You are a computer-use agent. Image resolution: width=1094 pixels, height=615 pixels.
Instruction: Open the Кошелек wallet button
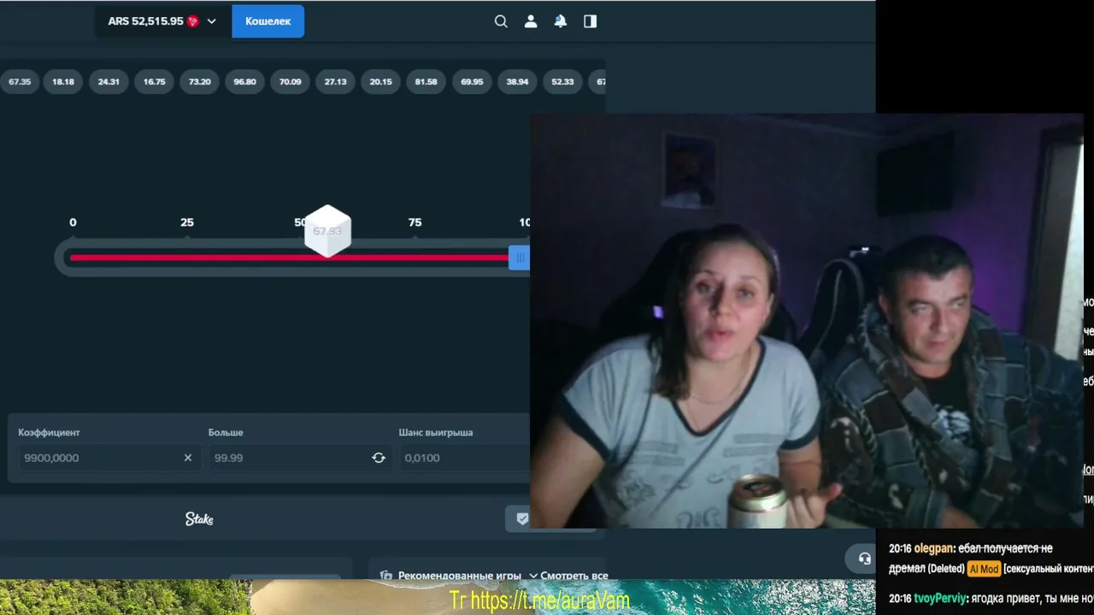268,21
